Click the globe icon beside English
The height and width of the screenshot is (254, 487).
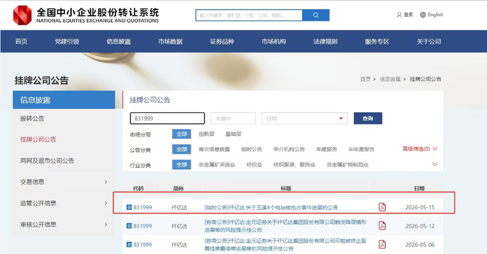click(x=423, y=15)
